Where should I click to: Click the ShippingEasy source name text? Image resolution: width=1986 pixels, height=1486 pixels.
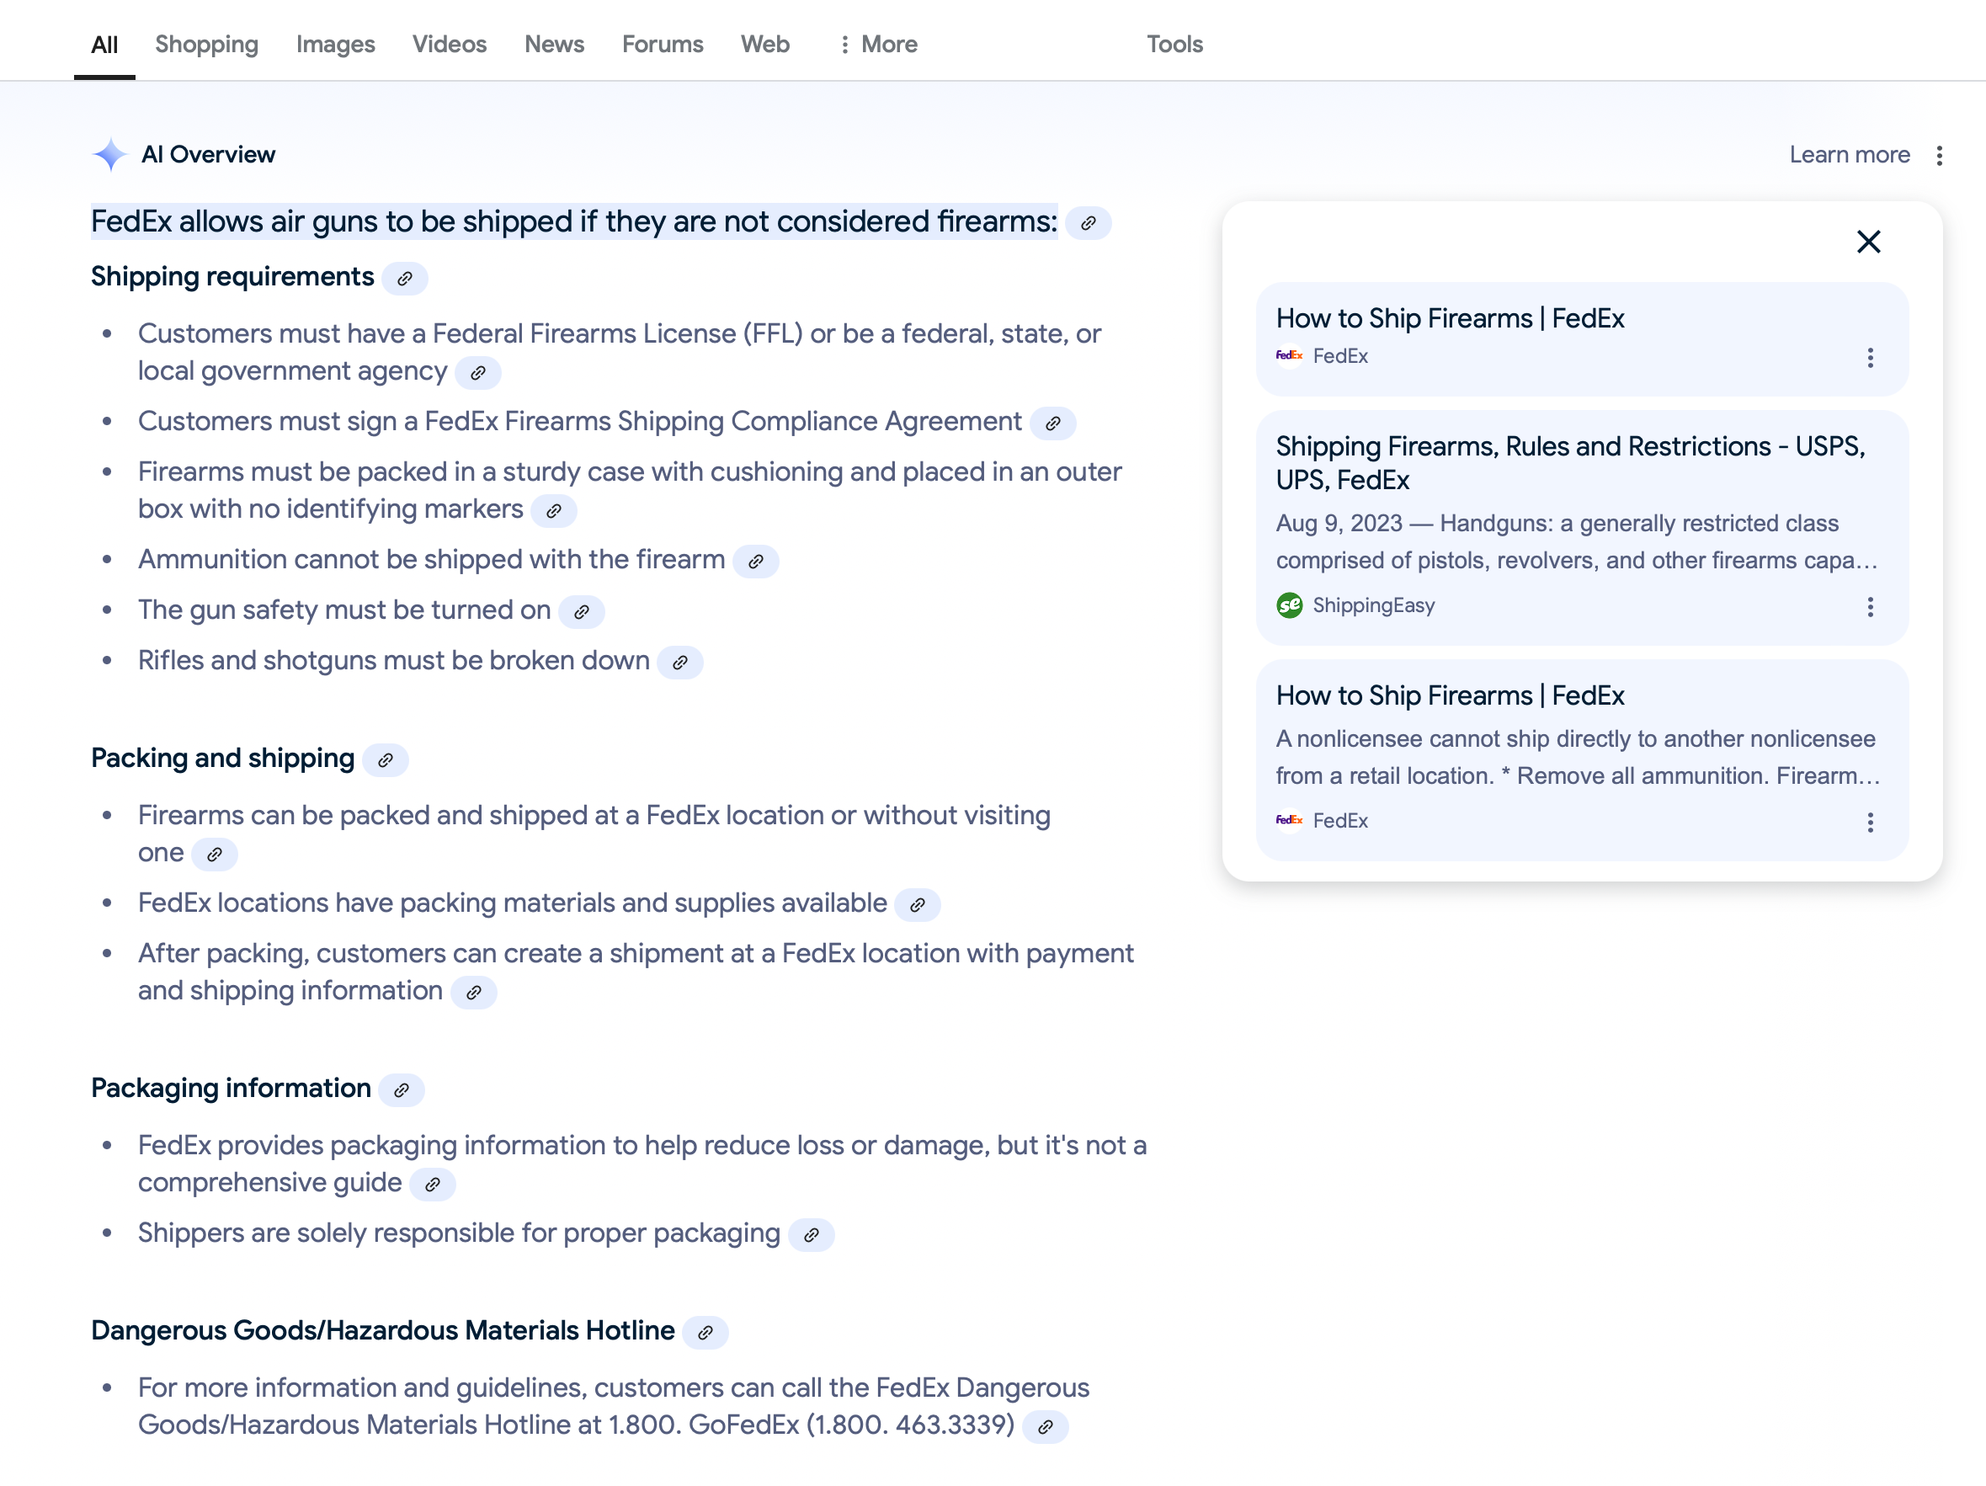(x=1374, y=605)
